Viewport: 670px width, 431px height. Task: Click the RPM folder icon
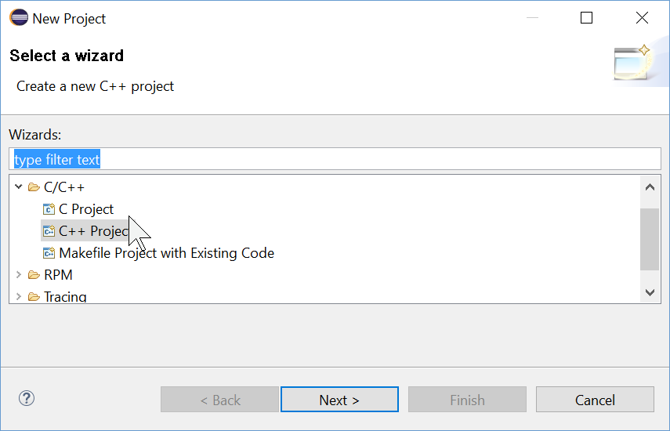tap(34, 274)
